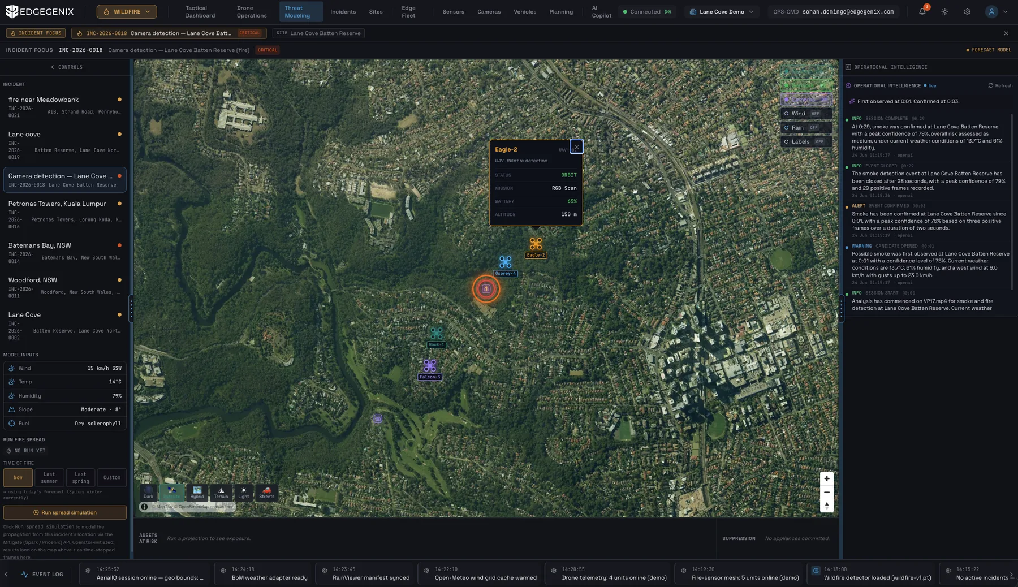Screen dimensions: 1018x587
Task: Go to the Vehicles tab
Action: 525,11
